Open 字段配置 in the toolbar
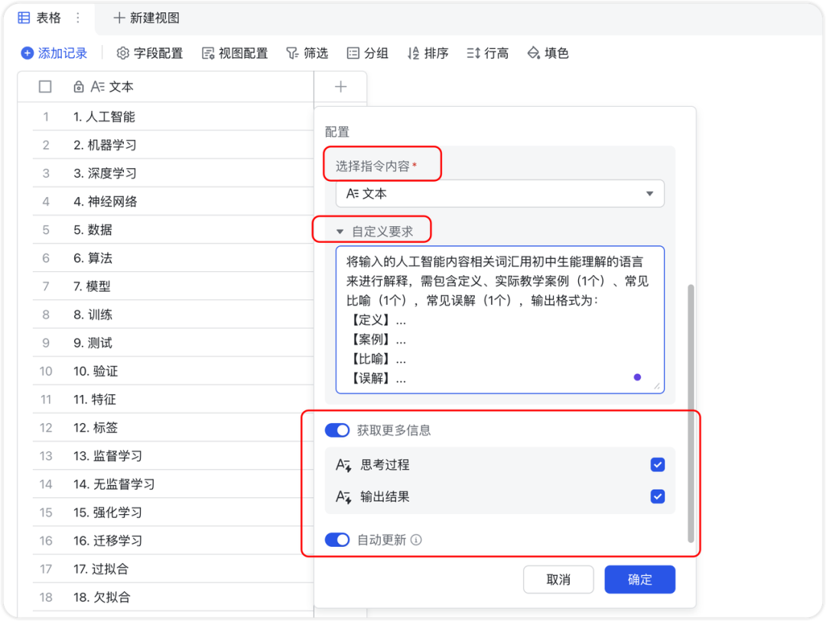Screen dimensions: 826x621 tap(150, 53)
